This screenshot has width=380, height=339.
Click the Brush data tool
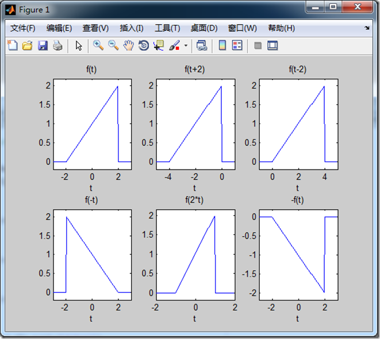tap(174, 45)
